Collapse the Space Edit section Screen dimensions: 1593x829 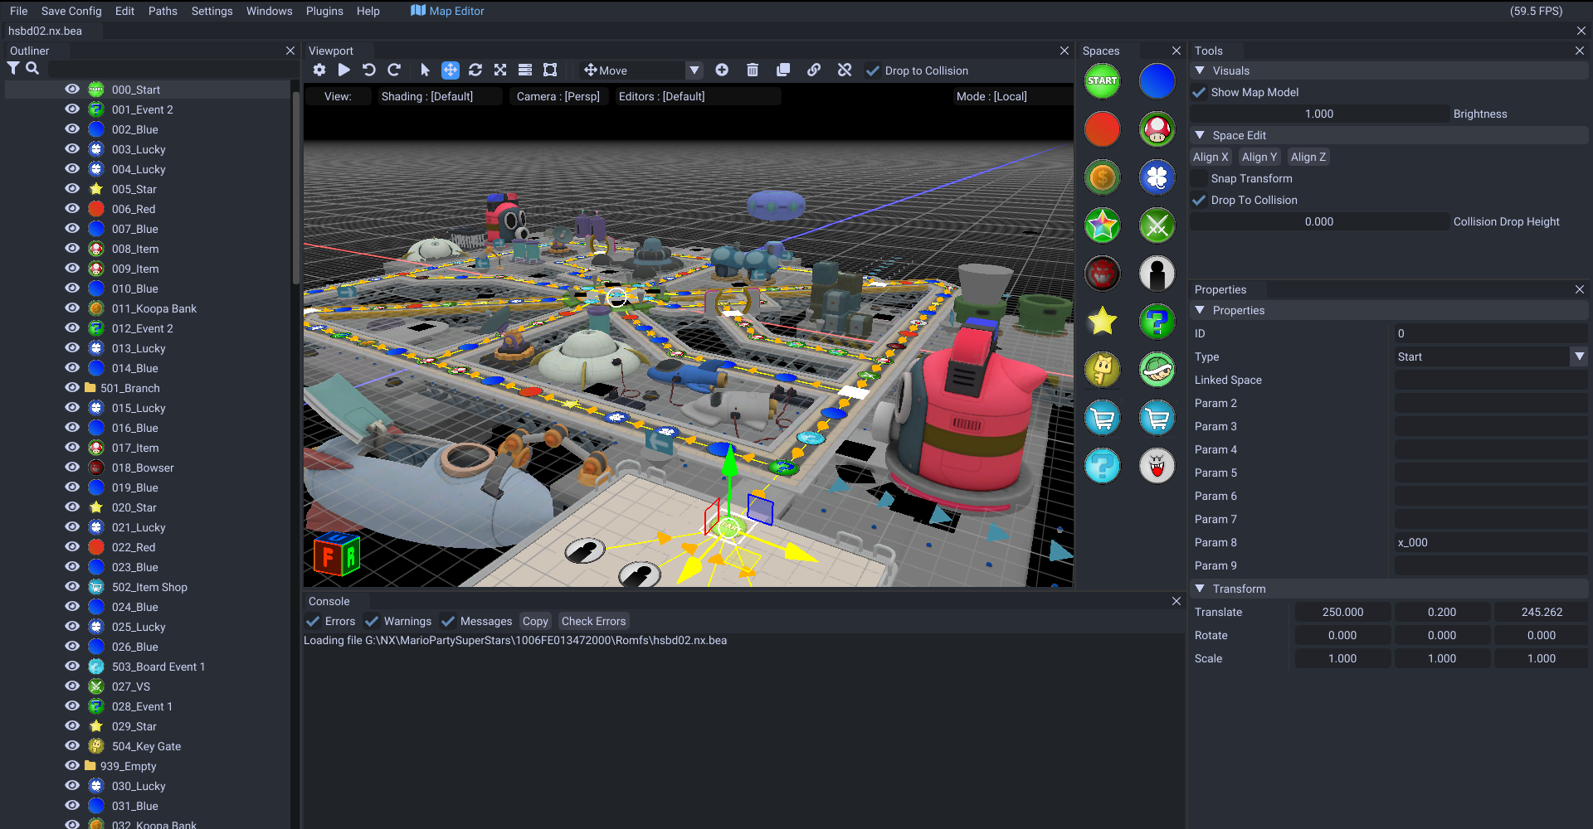click(x=1200, y=135)
